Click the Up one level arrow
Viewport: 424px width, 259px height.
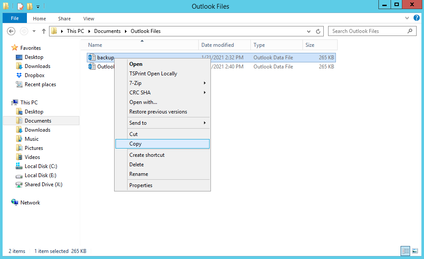click(44, 31)
